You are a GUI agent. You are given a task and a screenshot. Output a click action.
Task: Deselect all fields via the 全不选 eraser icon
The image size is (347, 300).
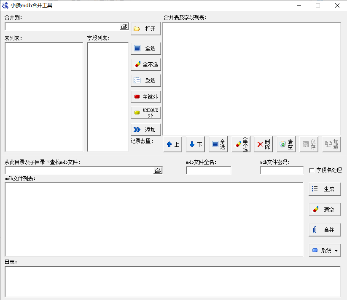click(x=145, y=64)
